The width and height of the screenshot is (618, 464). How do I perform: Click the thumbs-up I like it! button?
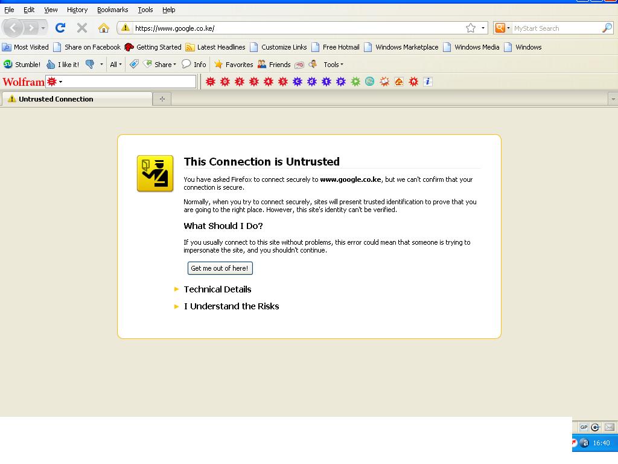click(x=63, y=64)
